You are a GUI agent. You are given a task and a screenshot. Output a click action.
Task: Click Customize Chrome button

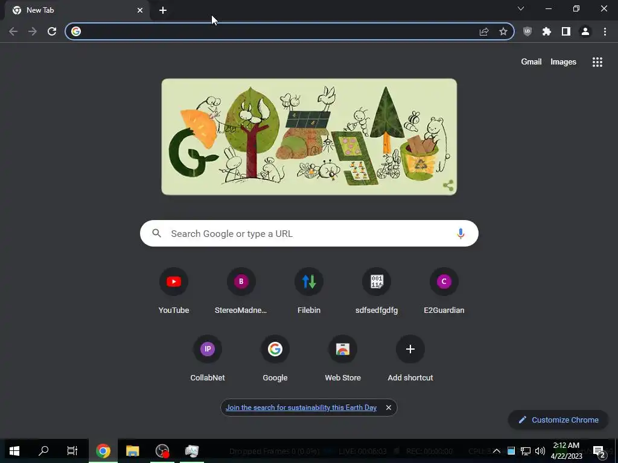point(558,420)
